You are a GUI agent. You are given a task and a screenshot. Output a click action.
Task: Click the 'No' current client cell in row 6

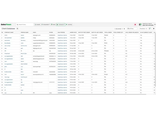pyautogui.click(x=141, y=48)
